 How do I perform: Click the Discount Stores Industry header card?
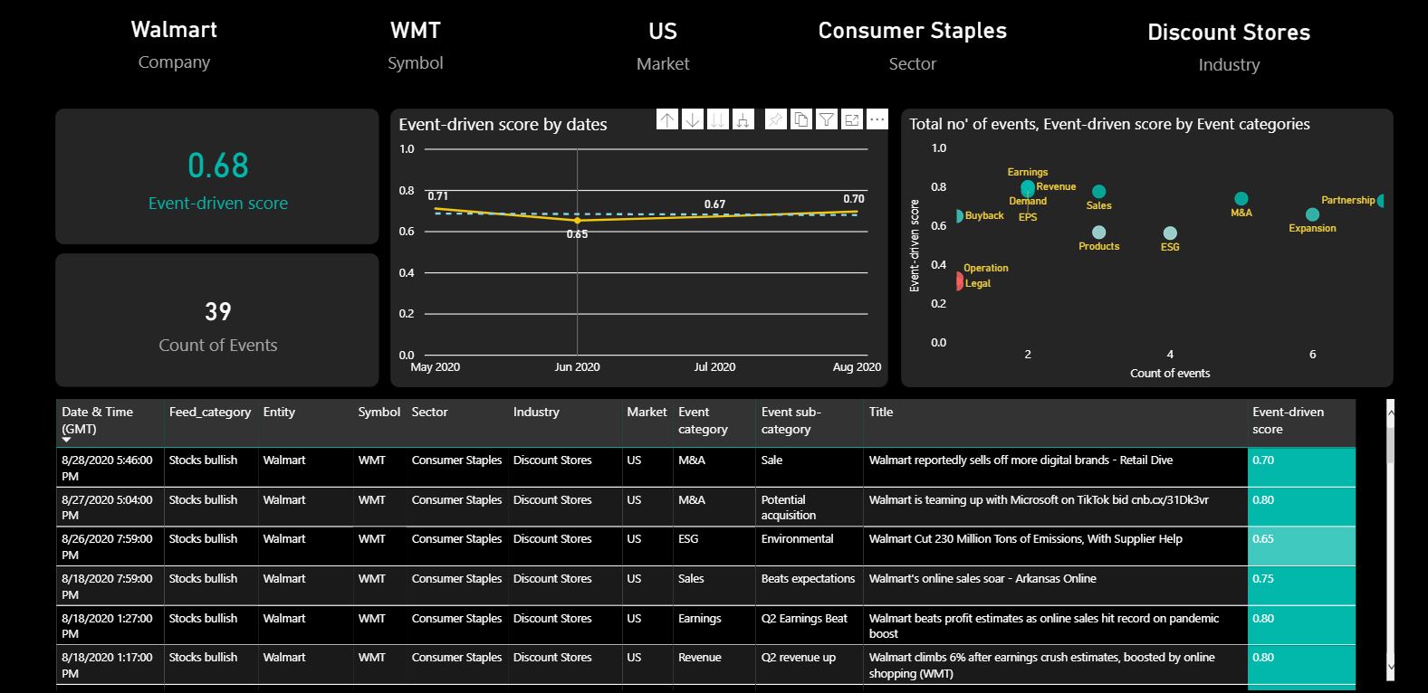[1229, 47]
